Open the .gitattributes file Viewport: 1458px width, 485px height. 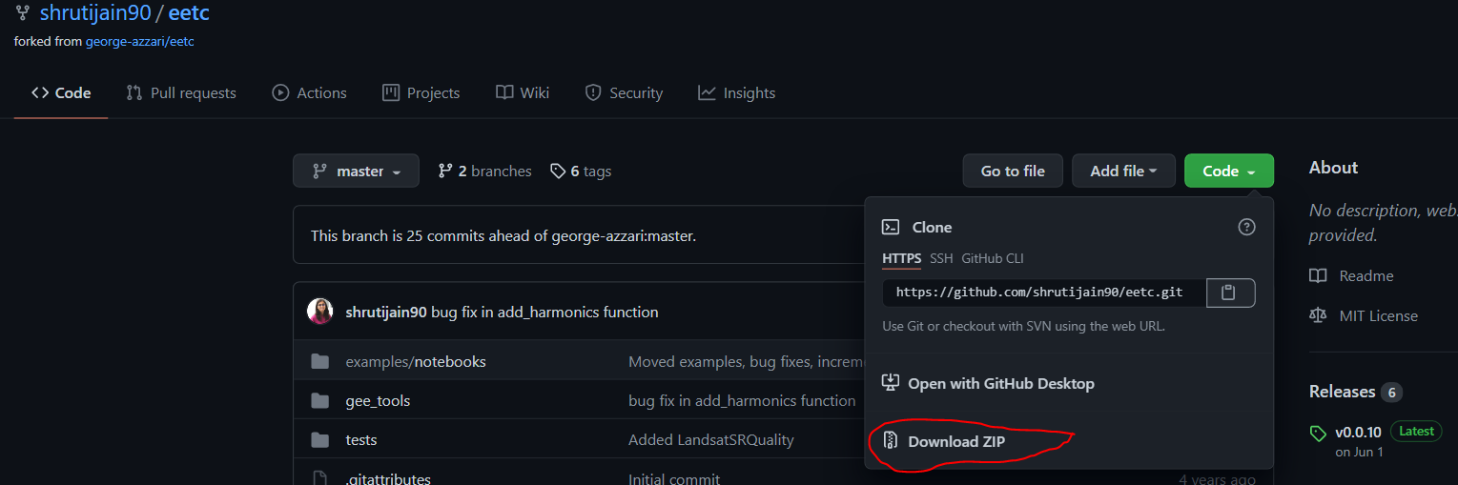388,478
